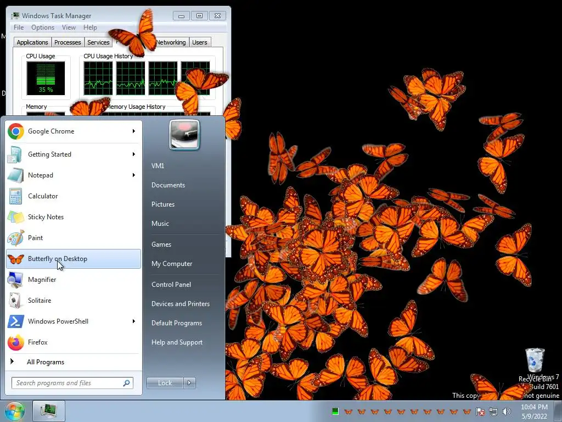Click the search magnifier icon

pyautogui.click(x=126, y=383)
